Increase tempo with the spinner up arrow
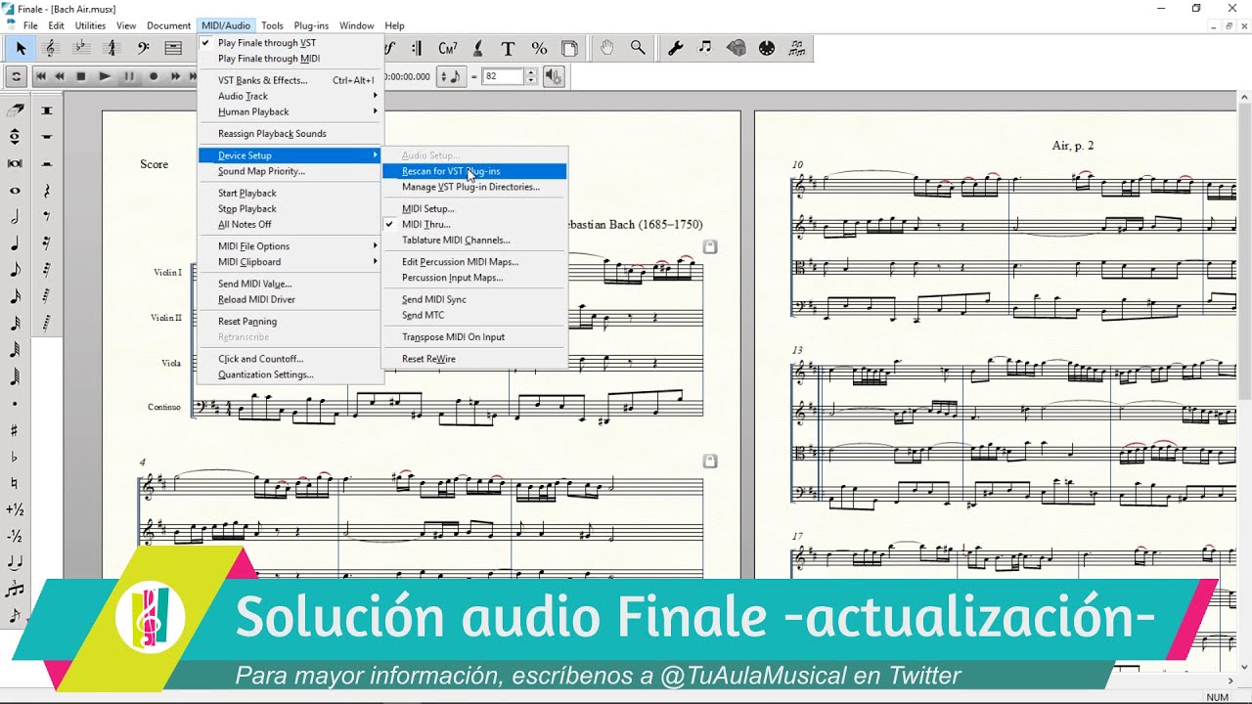1252x704 pixels. tap(531, 71)
